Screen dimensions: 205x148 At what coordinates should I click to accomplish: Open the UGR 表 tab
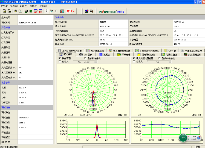pyautogui.click(x=170, y=51)
